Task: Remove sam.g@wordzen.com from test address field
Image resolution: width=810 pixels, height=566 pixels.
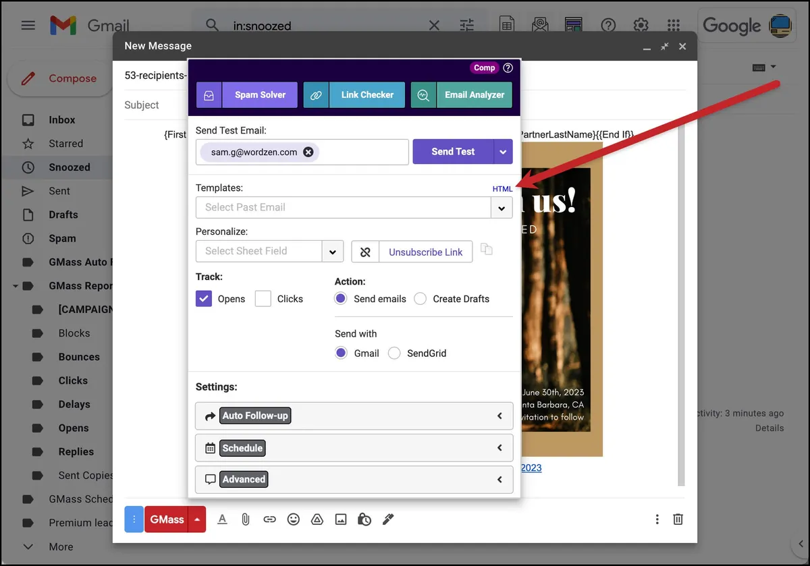Action: click(308, 152)
